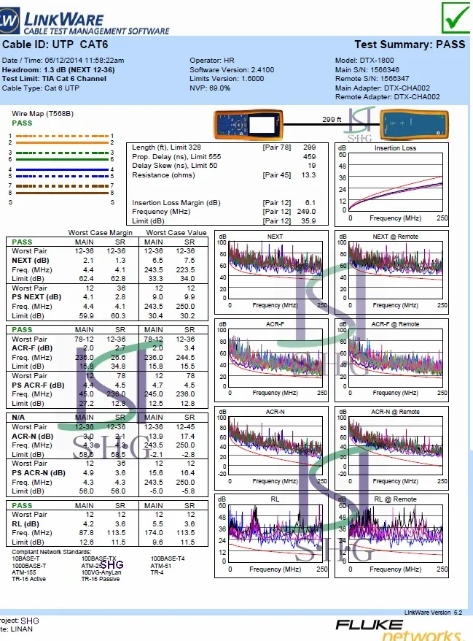Select the blue remote tester device image
This screenshot has height=641, width=473.
click(413, 124)
